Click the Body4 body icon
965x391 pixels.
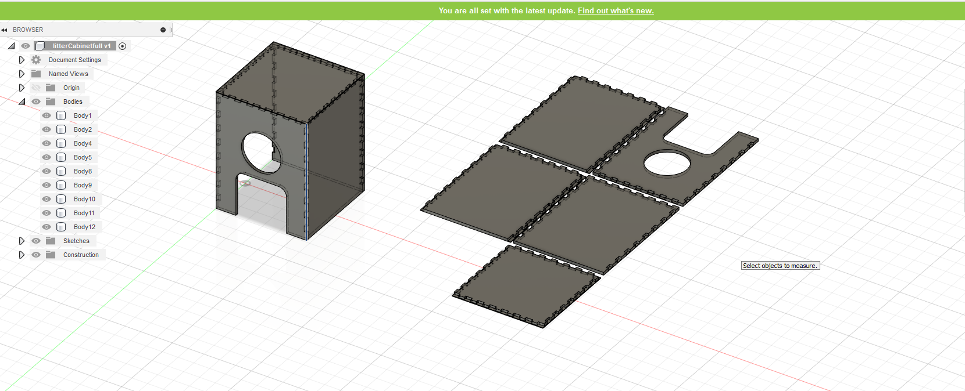pos(61,143)
